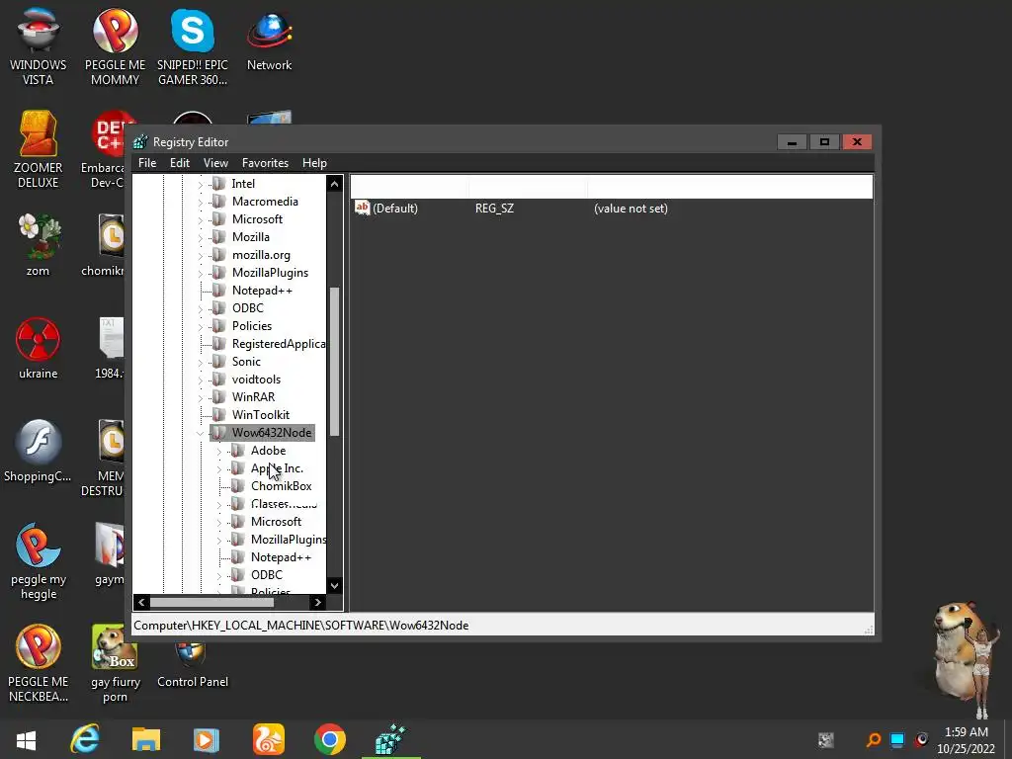Select the Macromedia folder icon
Viewport: 1012px width, 759px height.
(x=219, y=202)
